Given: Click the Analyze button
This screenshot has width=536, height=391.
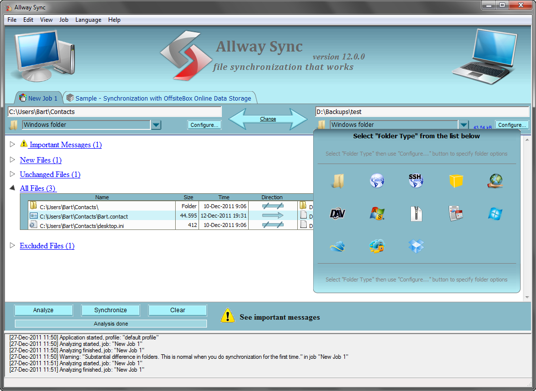Looking at the screenshot, I should tap(43, 310).
